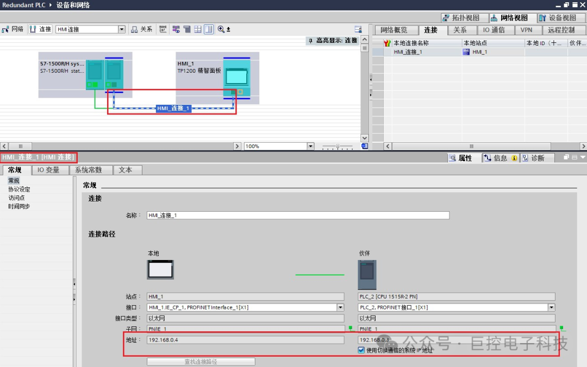Viewport: 587px width, 367px height.
Task: Click the red-yellow-green filter column icon
Action: tap(387, 43)
